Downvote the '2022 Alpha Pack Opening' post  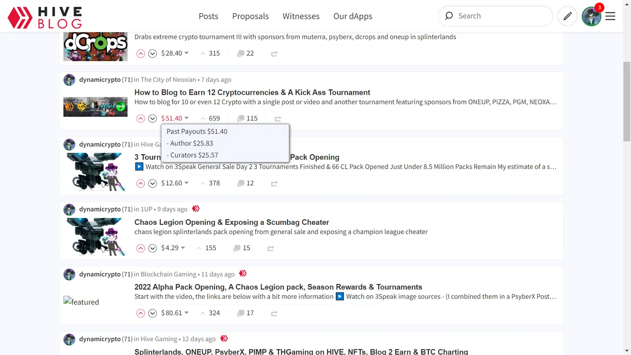[152, 313]
